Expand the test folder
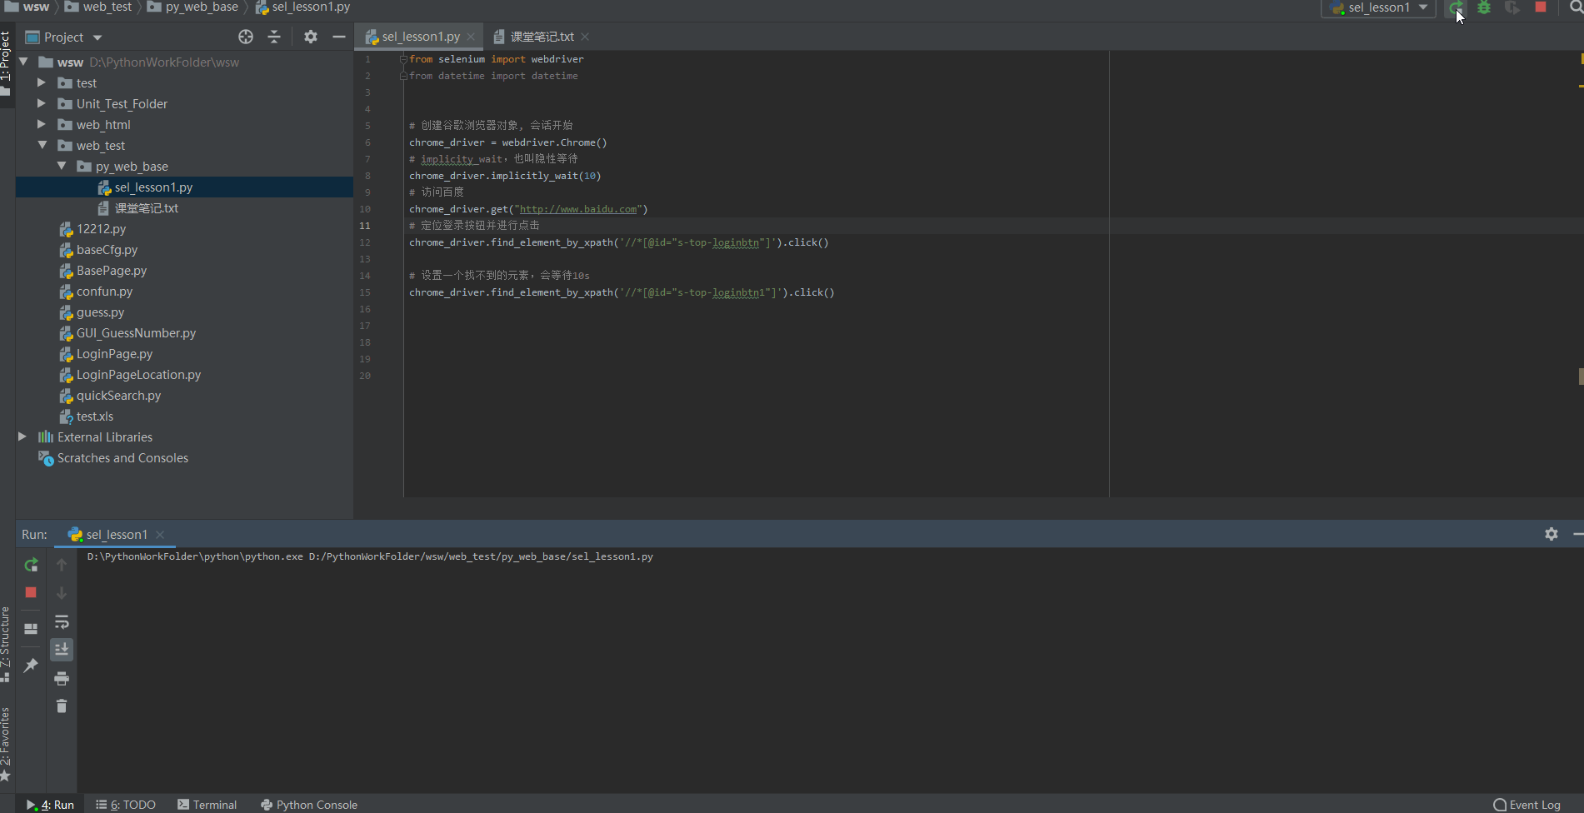Screen dimensions: 1584x813 click(x=42, y=82)
